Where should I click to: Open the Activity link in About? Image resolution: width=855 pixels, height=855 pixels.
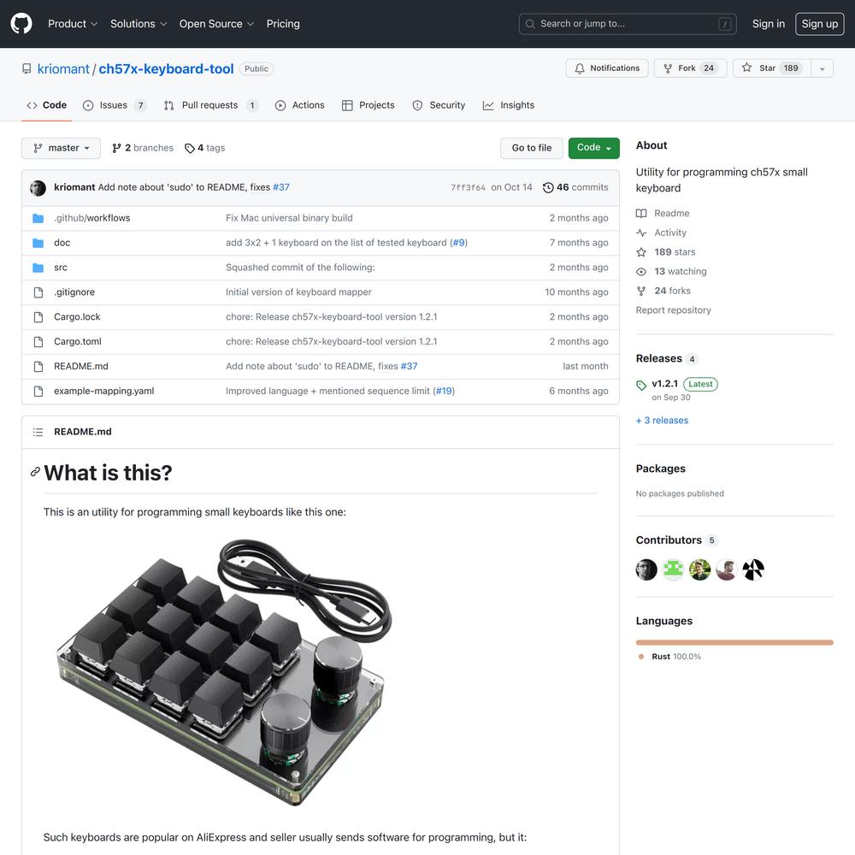pos(661,233)
